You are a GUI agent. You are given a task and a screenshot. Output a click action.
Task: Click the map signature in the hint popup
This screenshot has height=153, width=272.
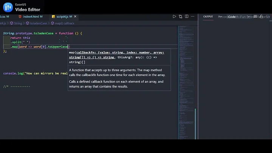point(117,57)
